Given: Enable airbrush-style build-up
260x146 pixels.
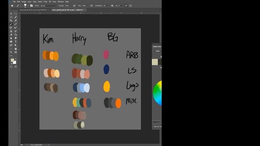Looking at the screenshot, I should tap(91, 6).
